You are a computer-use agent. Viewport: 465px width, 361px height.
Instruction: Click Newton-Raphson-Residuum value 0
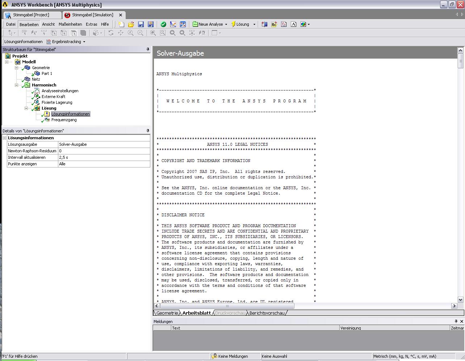click(x=104, y=151)
